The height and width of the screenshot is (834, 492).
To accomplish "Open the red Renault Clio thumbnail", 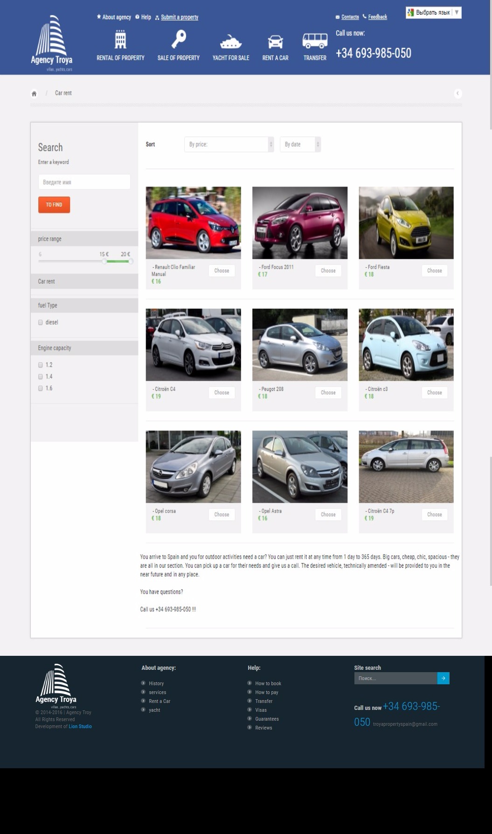I will pos(193,222).
